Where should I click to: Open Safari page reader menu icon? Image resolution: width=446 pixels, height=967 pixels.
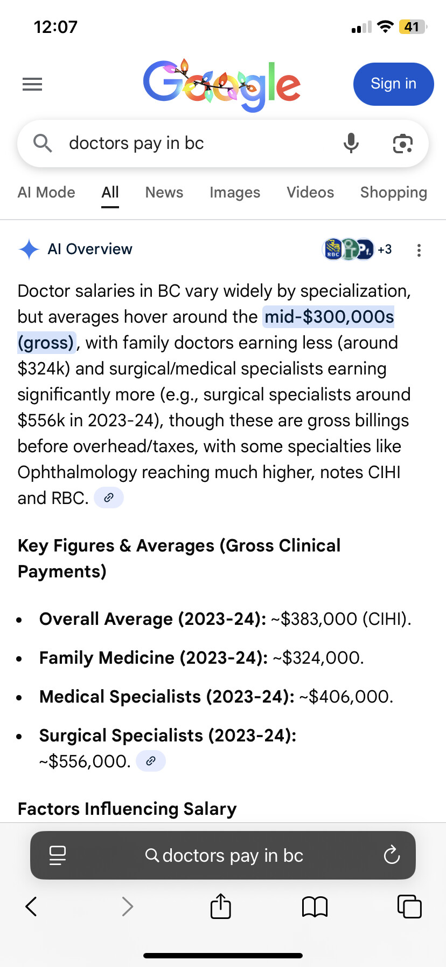click(x=58, y=855)
